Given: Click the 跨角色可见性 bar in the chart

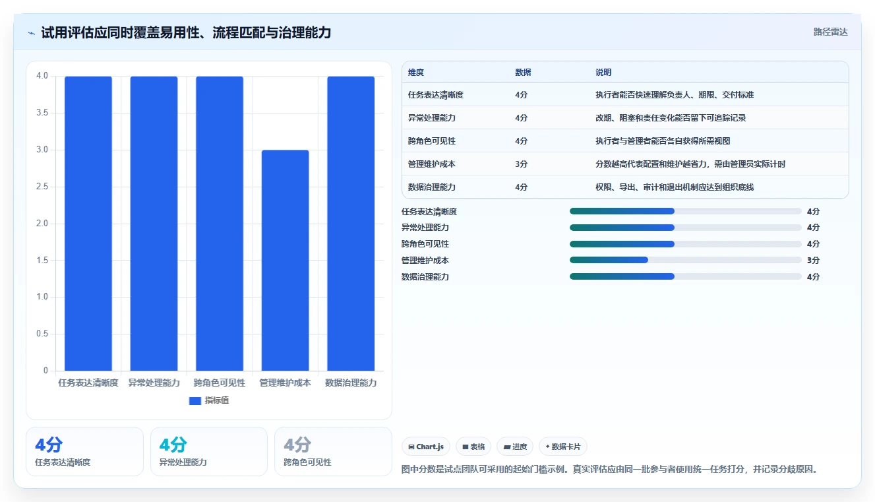Looking at the screenshot, I should tap(220, 224).
